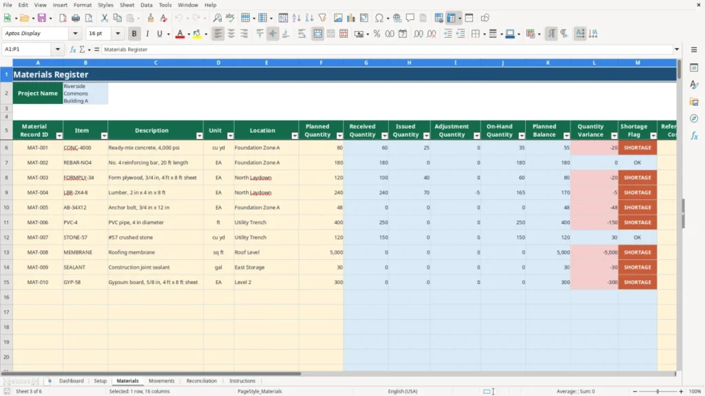This screenshot has width=705, height=396.
Task: Open the sidebar Functions fx icon
Action: click(694, 135)
